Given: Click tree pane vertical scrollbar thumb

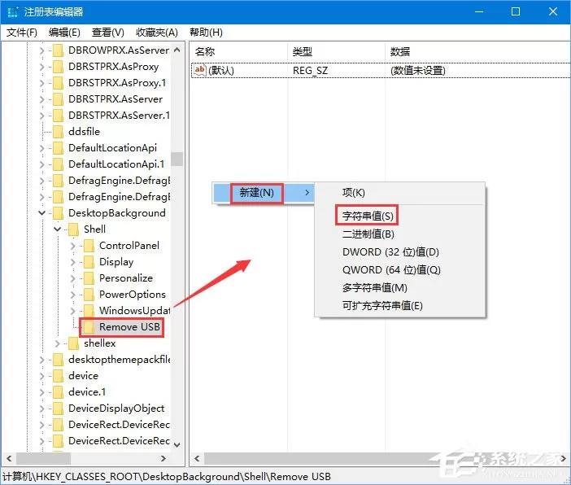Looking at the screenshot, I should click(x=177, y=159).
